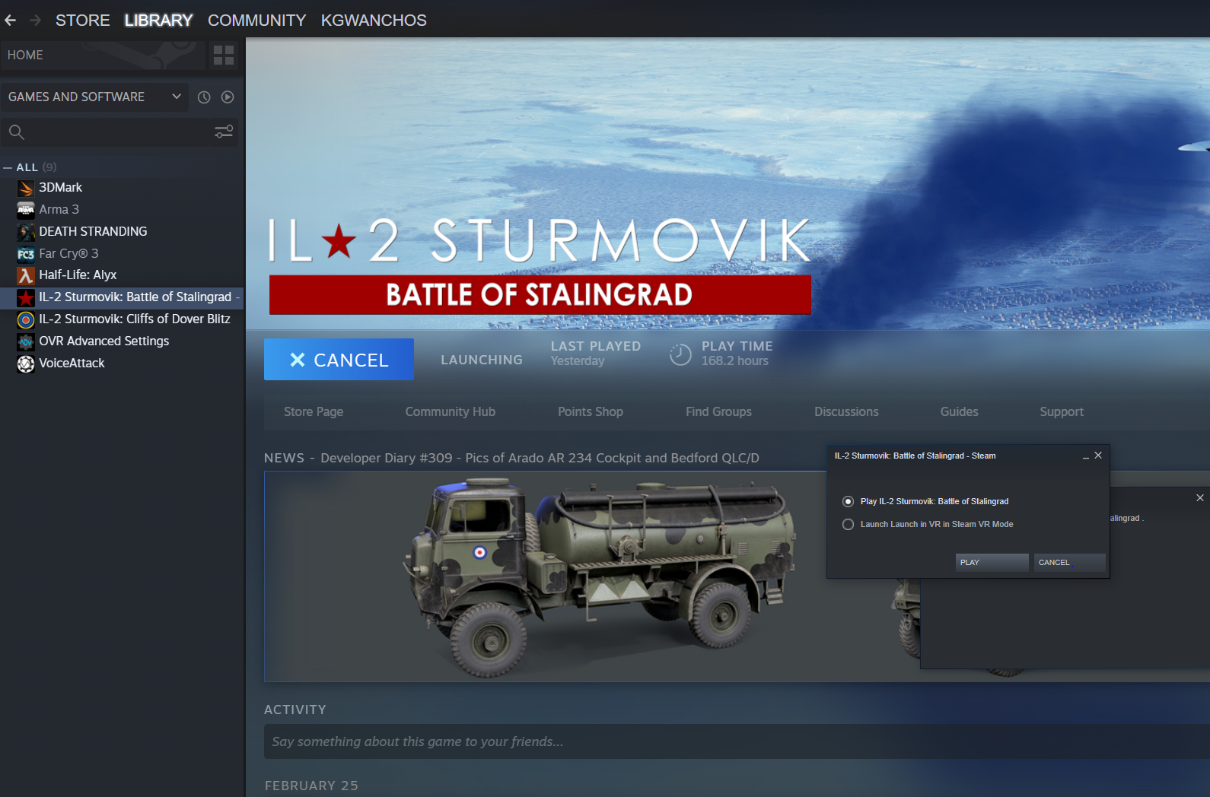Switch library to grid view icon

224,55
